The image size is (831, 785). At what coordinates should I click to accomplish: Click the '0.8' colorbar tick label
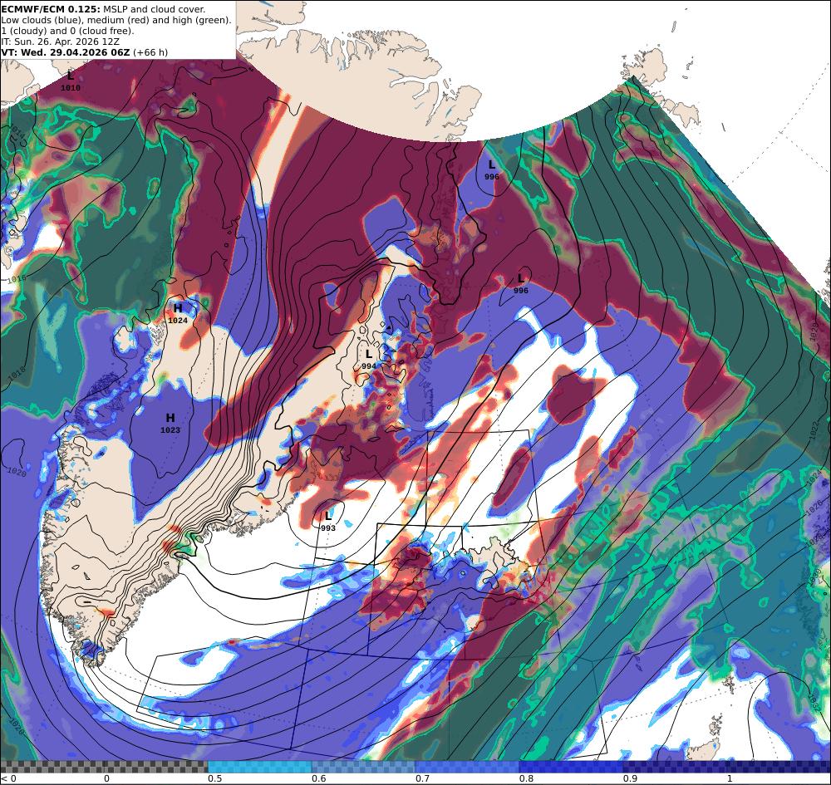[x=526, y=778]
